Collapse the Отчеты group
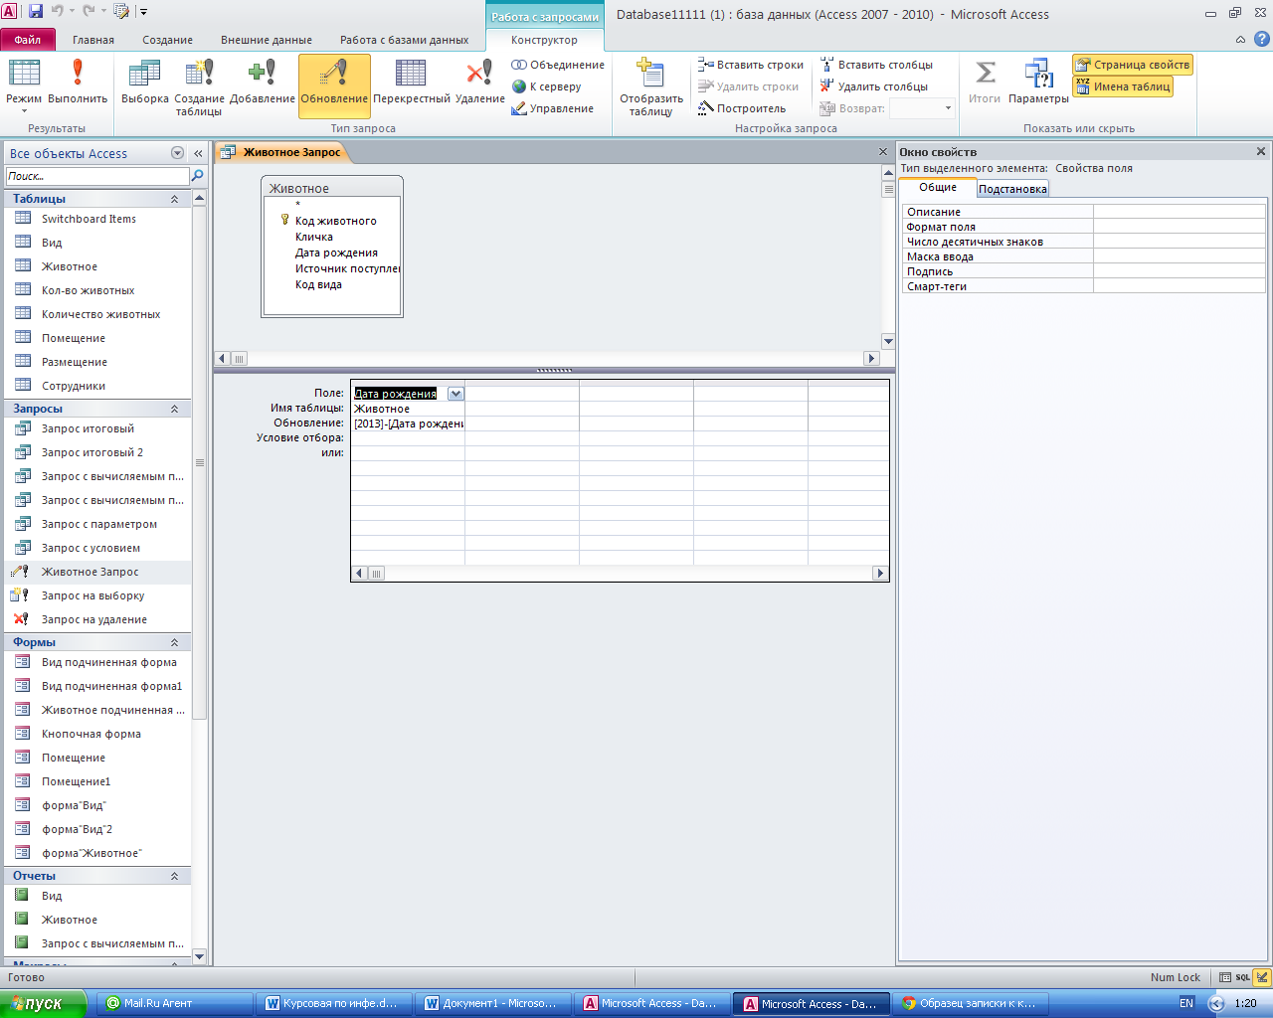 click(x=174, y=876)
